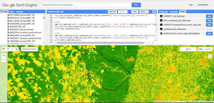Click the Get Link button
The image size is (214, 103).
pos(112,12)
